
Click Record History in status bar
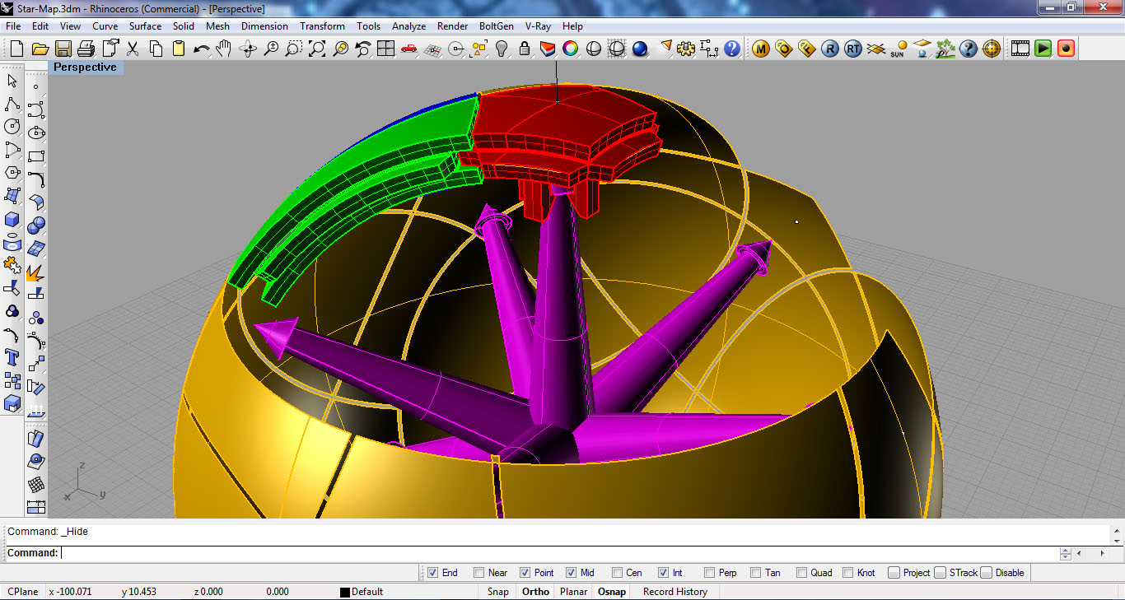click(675, 592)
